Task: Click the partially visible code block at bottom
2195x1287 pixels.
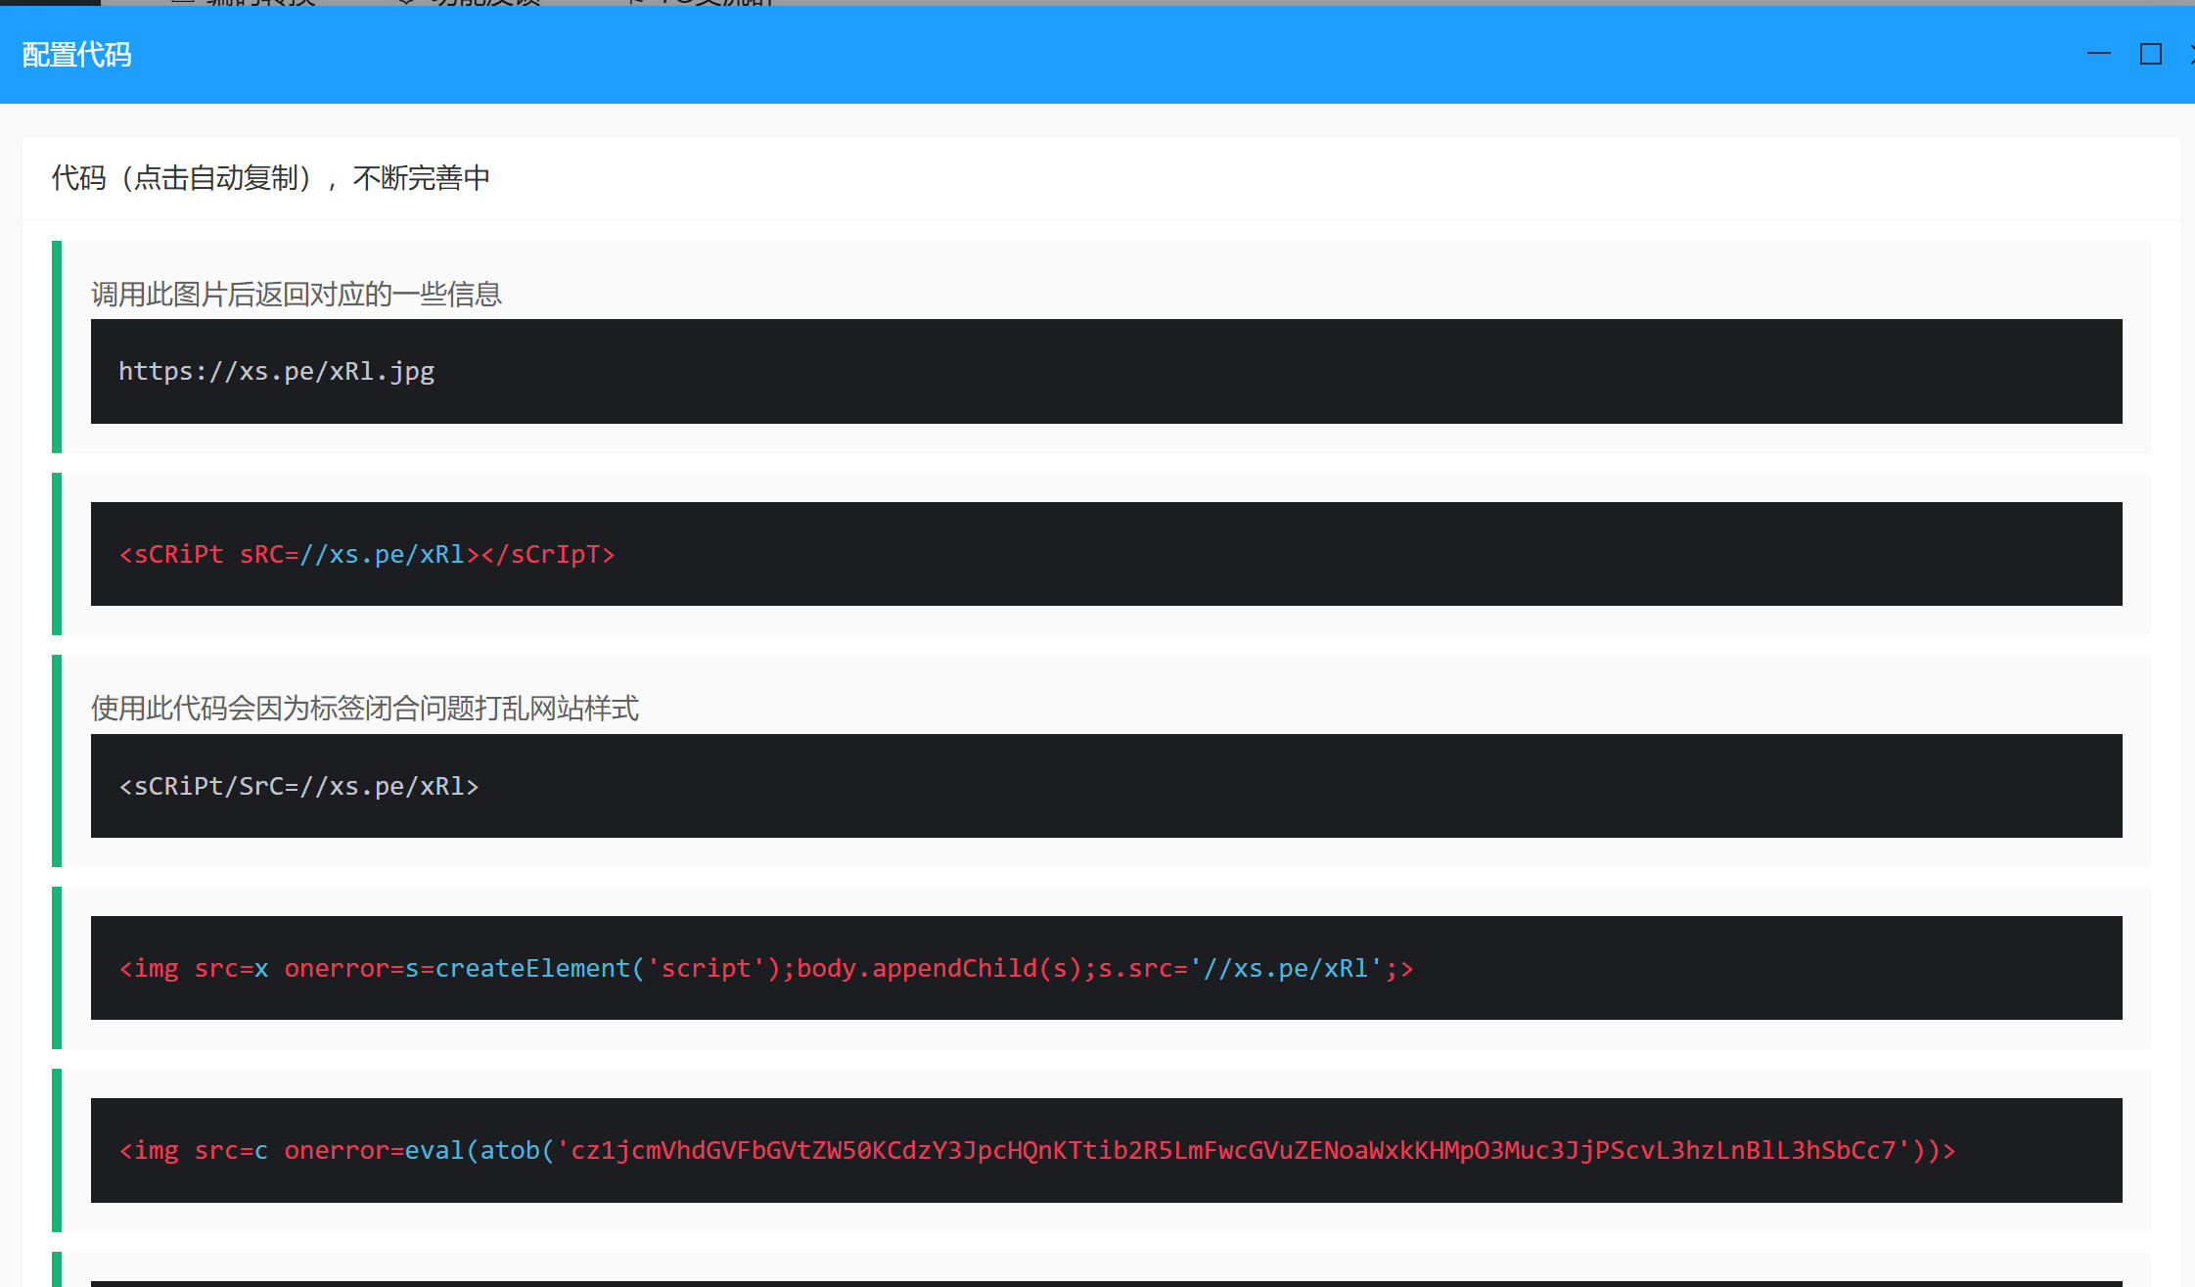Action: (x=1106, y=1283)
